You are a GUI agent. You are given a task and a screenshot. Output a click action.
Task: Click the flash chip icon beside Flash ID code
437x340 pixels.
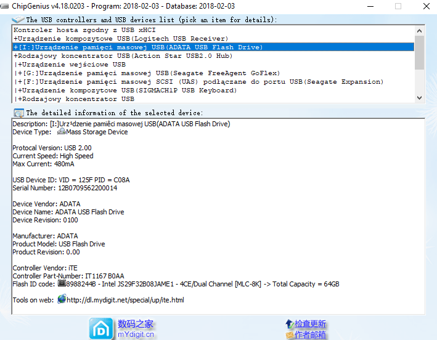point(62,283)
